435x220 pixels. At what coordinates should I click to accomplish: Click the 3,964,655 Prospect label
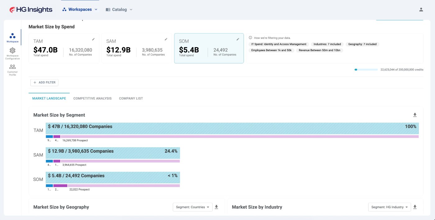click(x=74, y=165)
